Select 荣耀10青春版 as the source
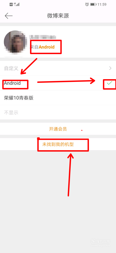This screenshot has width=116, height=253. pos(58,98)
